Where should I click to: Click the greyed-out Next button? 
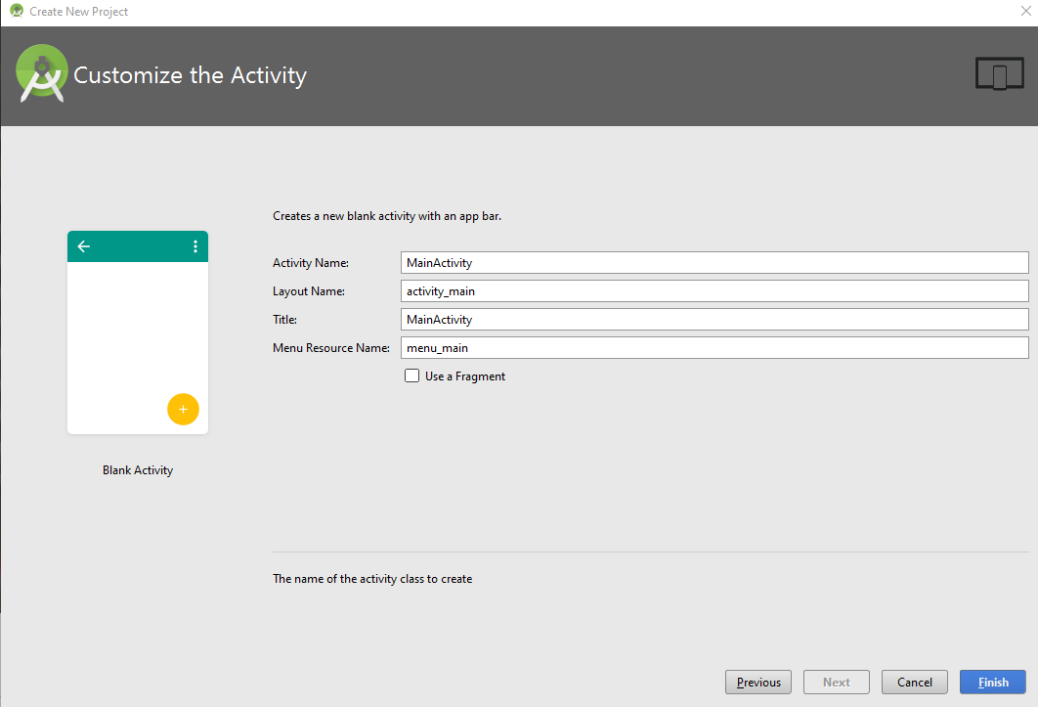click(836, 683)
